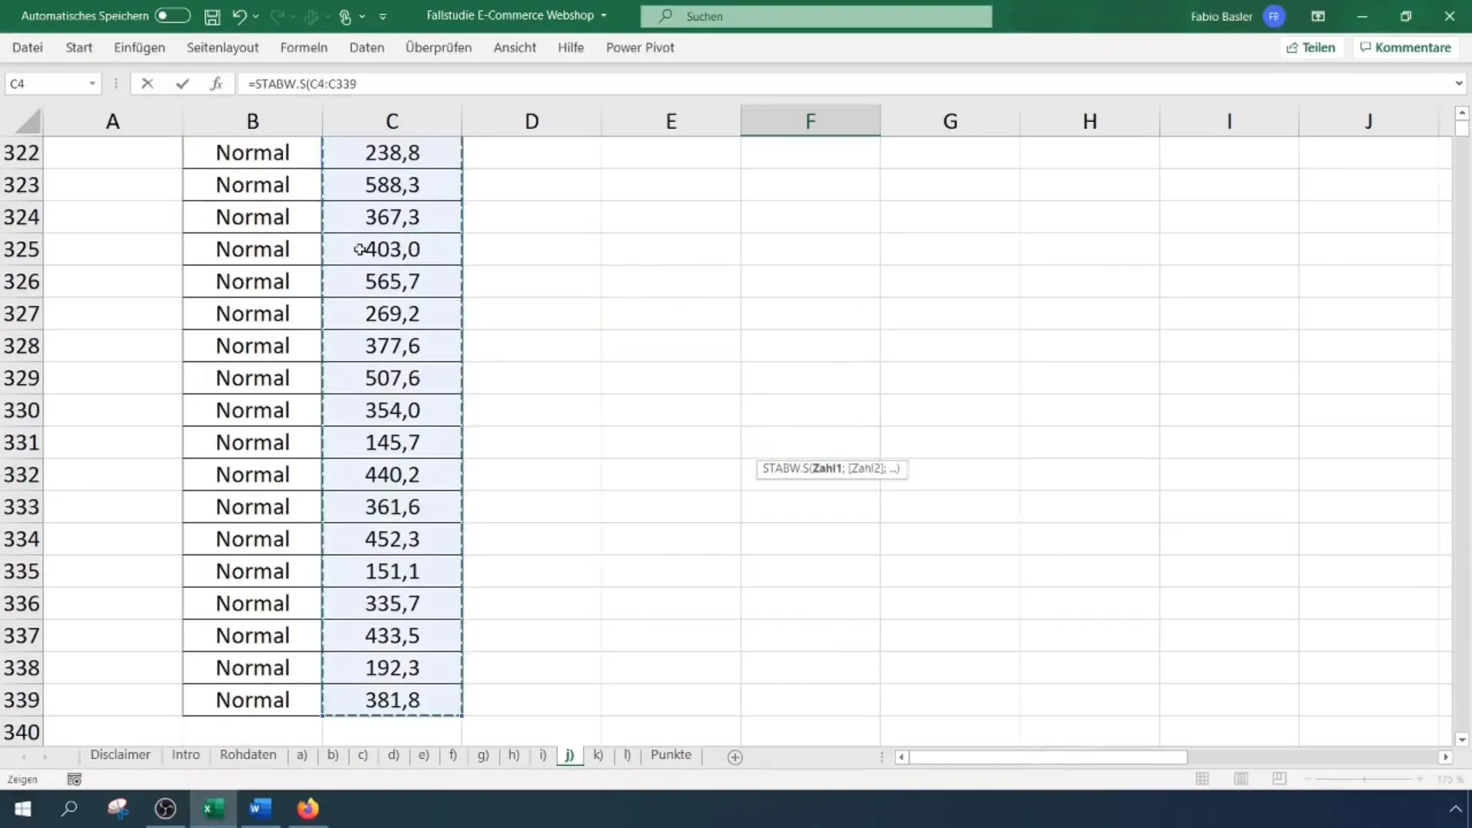Toggle the Automatisches Speichern switch
This screenshot has height=828, width=1472.
172,15
